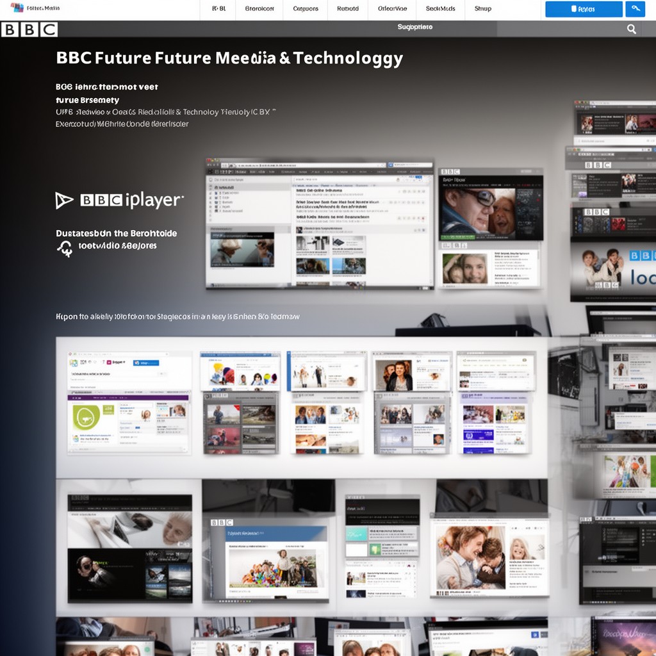Open the 'SockMuds' nav item

pyautogui.click(x=440, y=8)
